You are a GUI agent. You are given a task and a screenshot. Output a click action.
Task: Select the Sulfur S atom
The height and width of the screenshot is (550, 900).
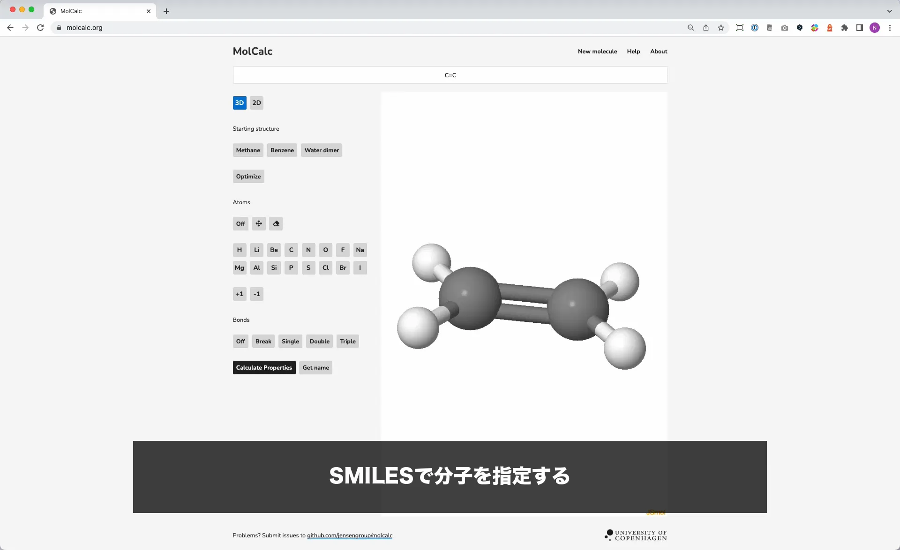308,268
